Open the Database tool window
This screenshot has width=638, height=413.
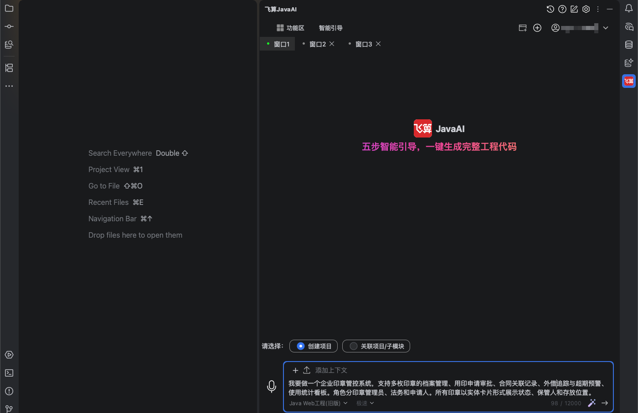click(629, 45)
